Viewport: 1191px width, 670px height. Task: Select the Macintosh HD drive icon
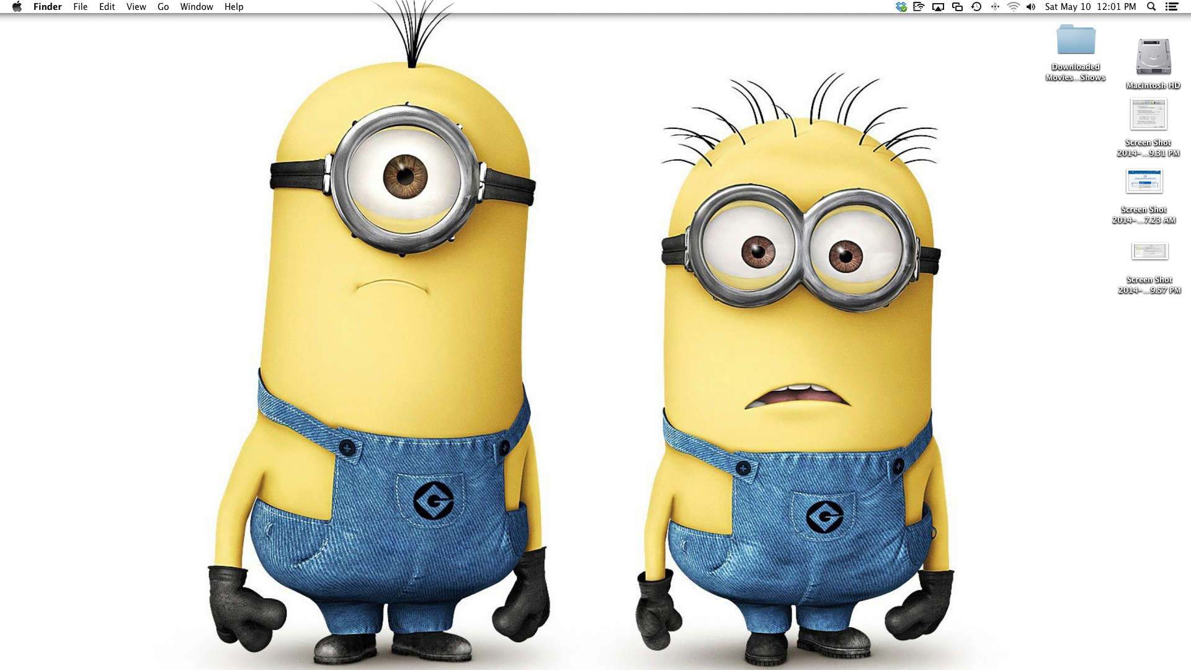pyautogui.click(x=1154, y=56)
